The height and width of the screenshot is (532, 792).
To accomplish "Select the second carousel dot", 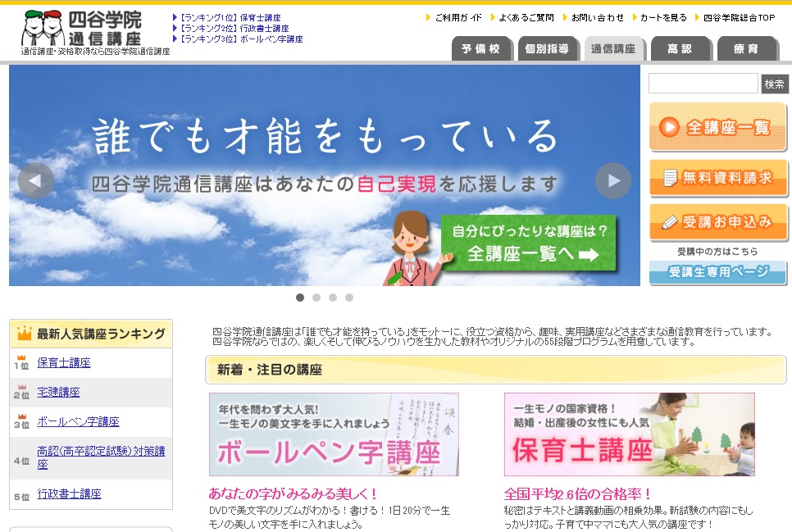I will 316,298.
